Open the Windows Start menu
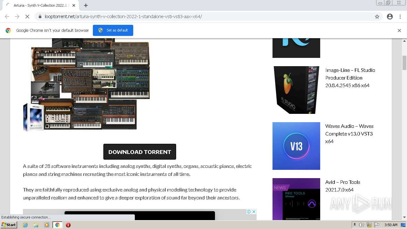This screenshot has width=407, height=229. [9, 225]
